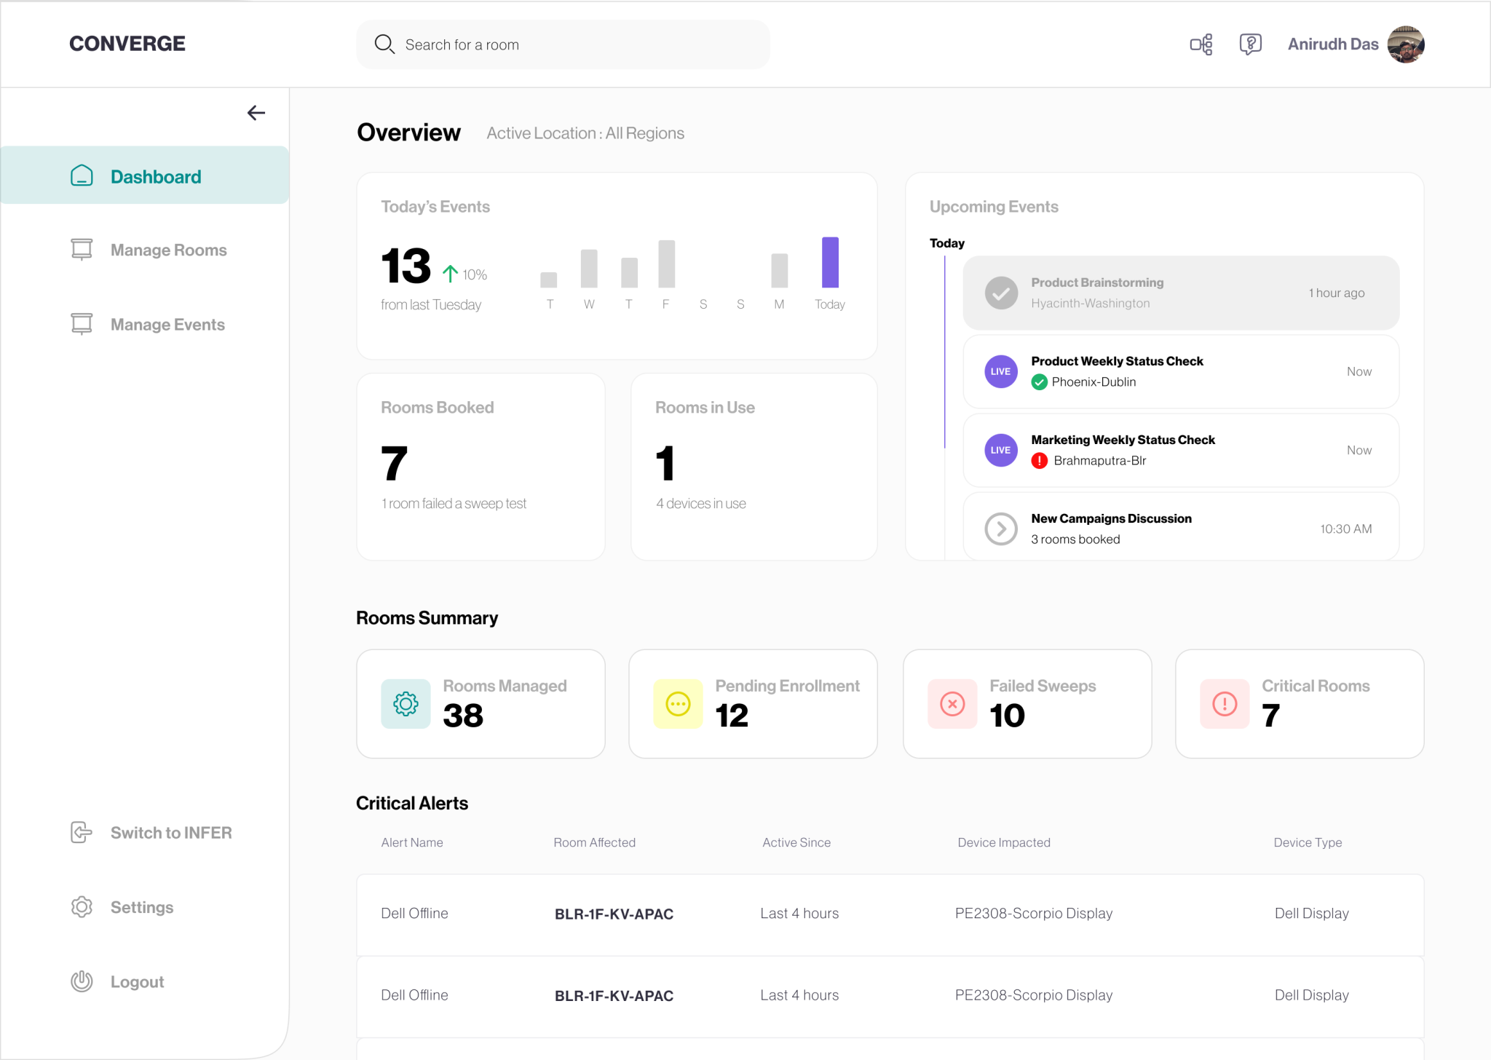Image resolution: width=1491 pixels, height=1060 pixels.
Task: Open Settings from the sidebar
Action: pos(142,907)
